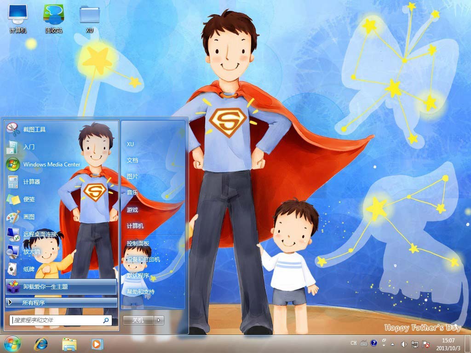Open 设备和打印机 devices and printers
The width and height of the screenshot is (471, 353).
click(144, 259)
